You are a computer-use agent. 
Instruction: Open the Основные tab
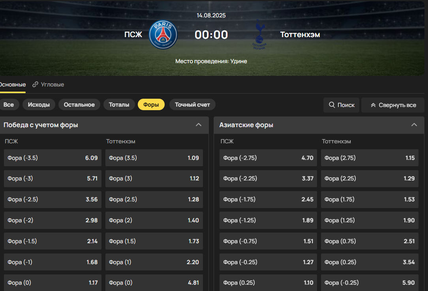(x=13, y=84)
